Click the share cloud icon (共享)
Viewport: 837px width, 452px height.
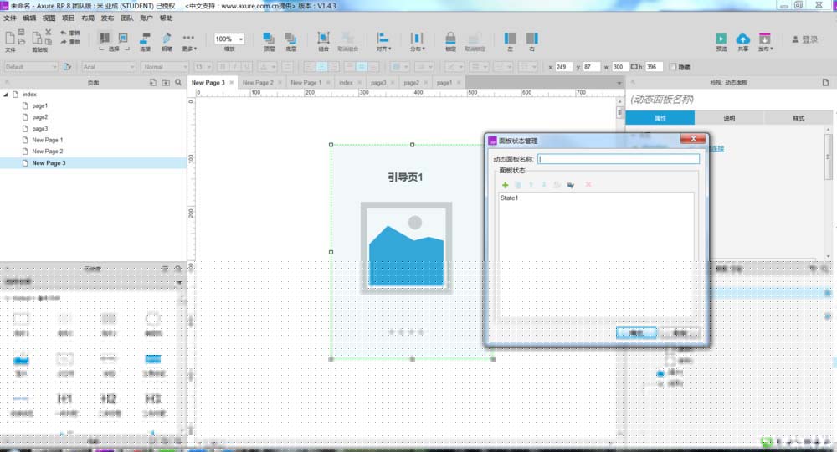pyautogui.click(x=742, y=39)
